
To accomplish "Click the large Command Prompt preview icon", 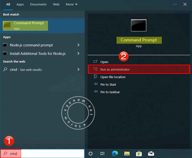I will point(139,25).
